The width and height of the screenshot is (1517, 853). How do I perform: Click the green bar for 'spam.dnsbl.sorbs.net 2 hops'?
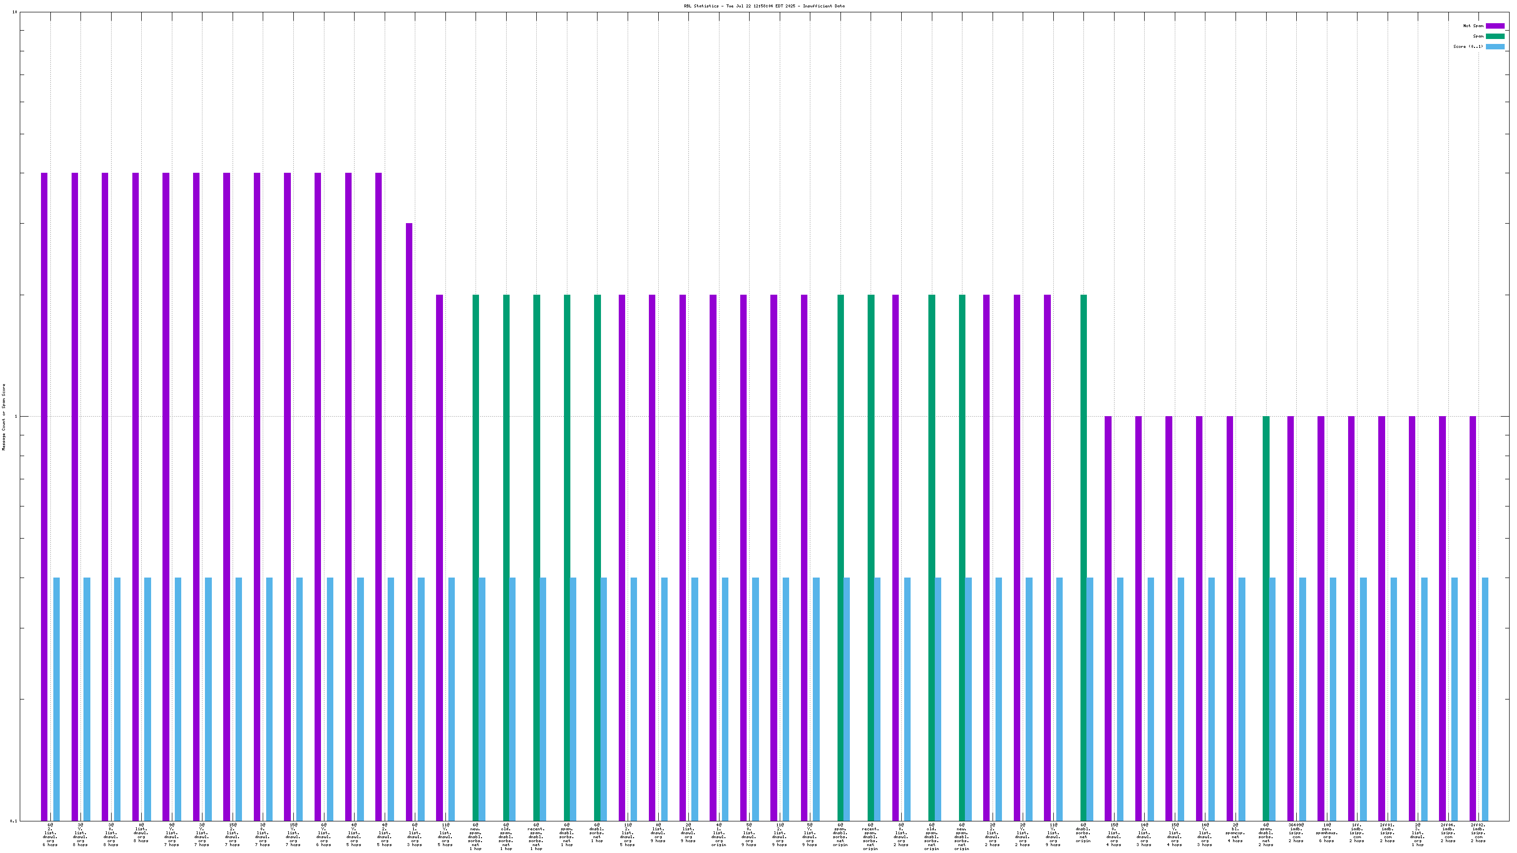click(x=1266, y=618)
